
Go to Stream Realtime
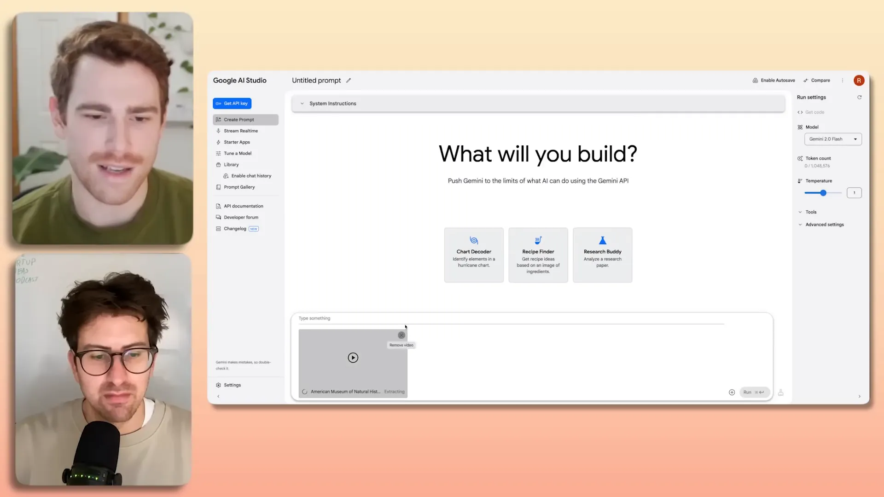[240, 131]
